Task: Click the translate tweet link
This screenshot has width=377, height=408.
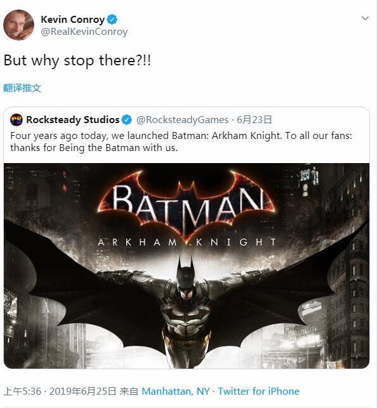Action: (x=22, y=88)
